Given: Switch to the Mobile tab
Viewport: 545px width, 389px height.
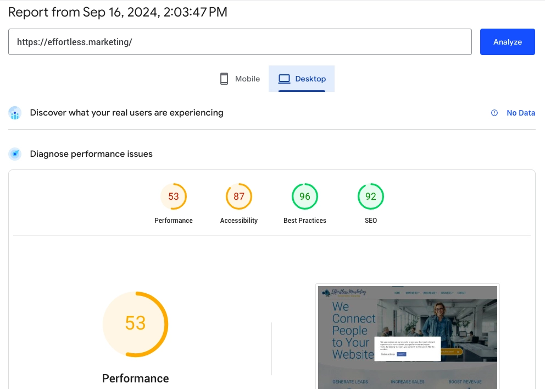Looking at the screenshot, I should coord(240,79).
